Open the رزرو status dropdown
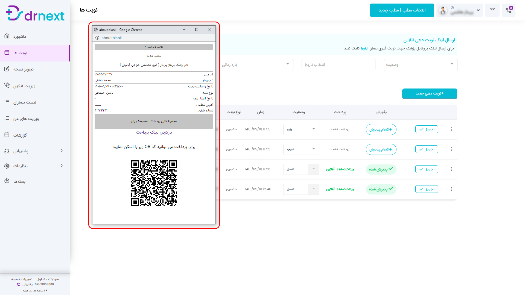This screenshot has height=295, width=525. (x=301, y=129)
